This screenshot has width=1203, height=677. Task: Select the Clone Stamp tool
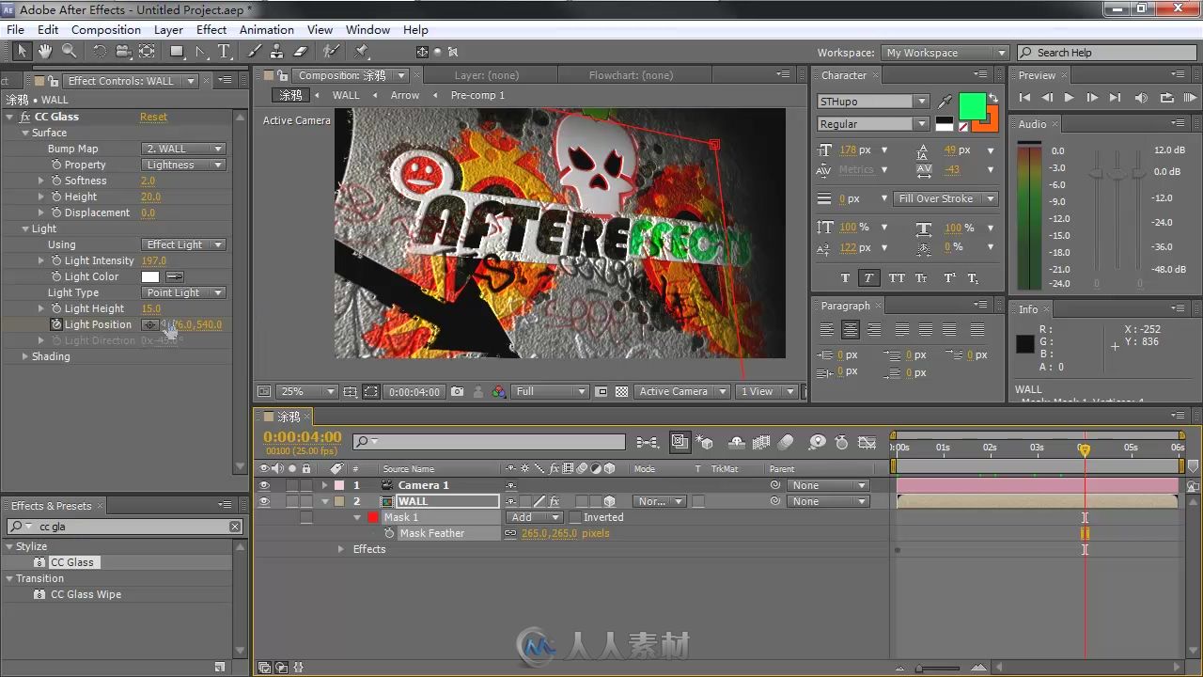click(x=277, y=52)
